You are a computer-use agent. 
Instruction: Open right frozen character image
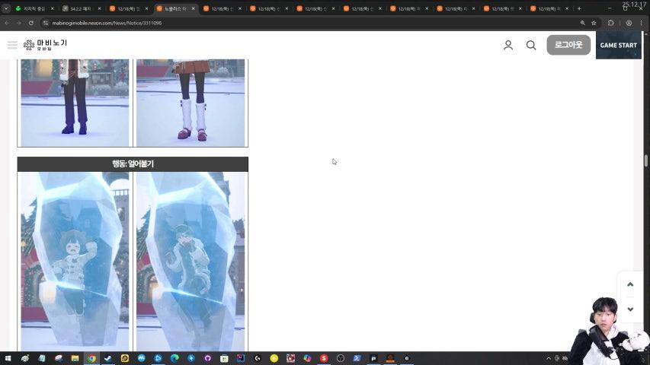191,262
